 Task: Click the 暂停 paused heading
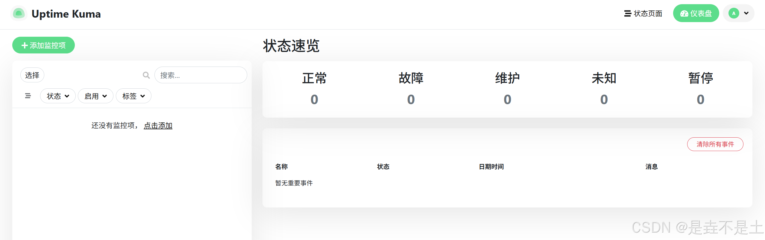(701, 78)
